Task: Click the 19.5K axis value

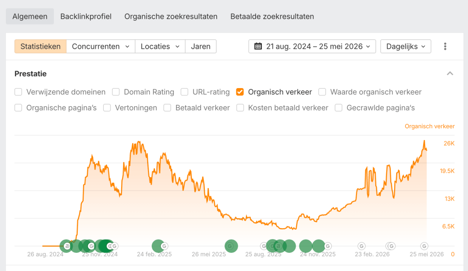Action: tap(447, 171)
